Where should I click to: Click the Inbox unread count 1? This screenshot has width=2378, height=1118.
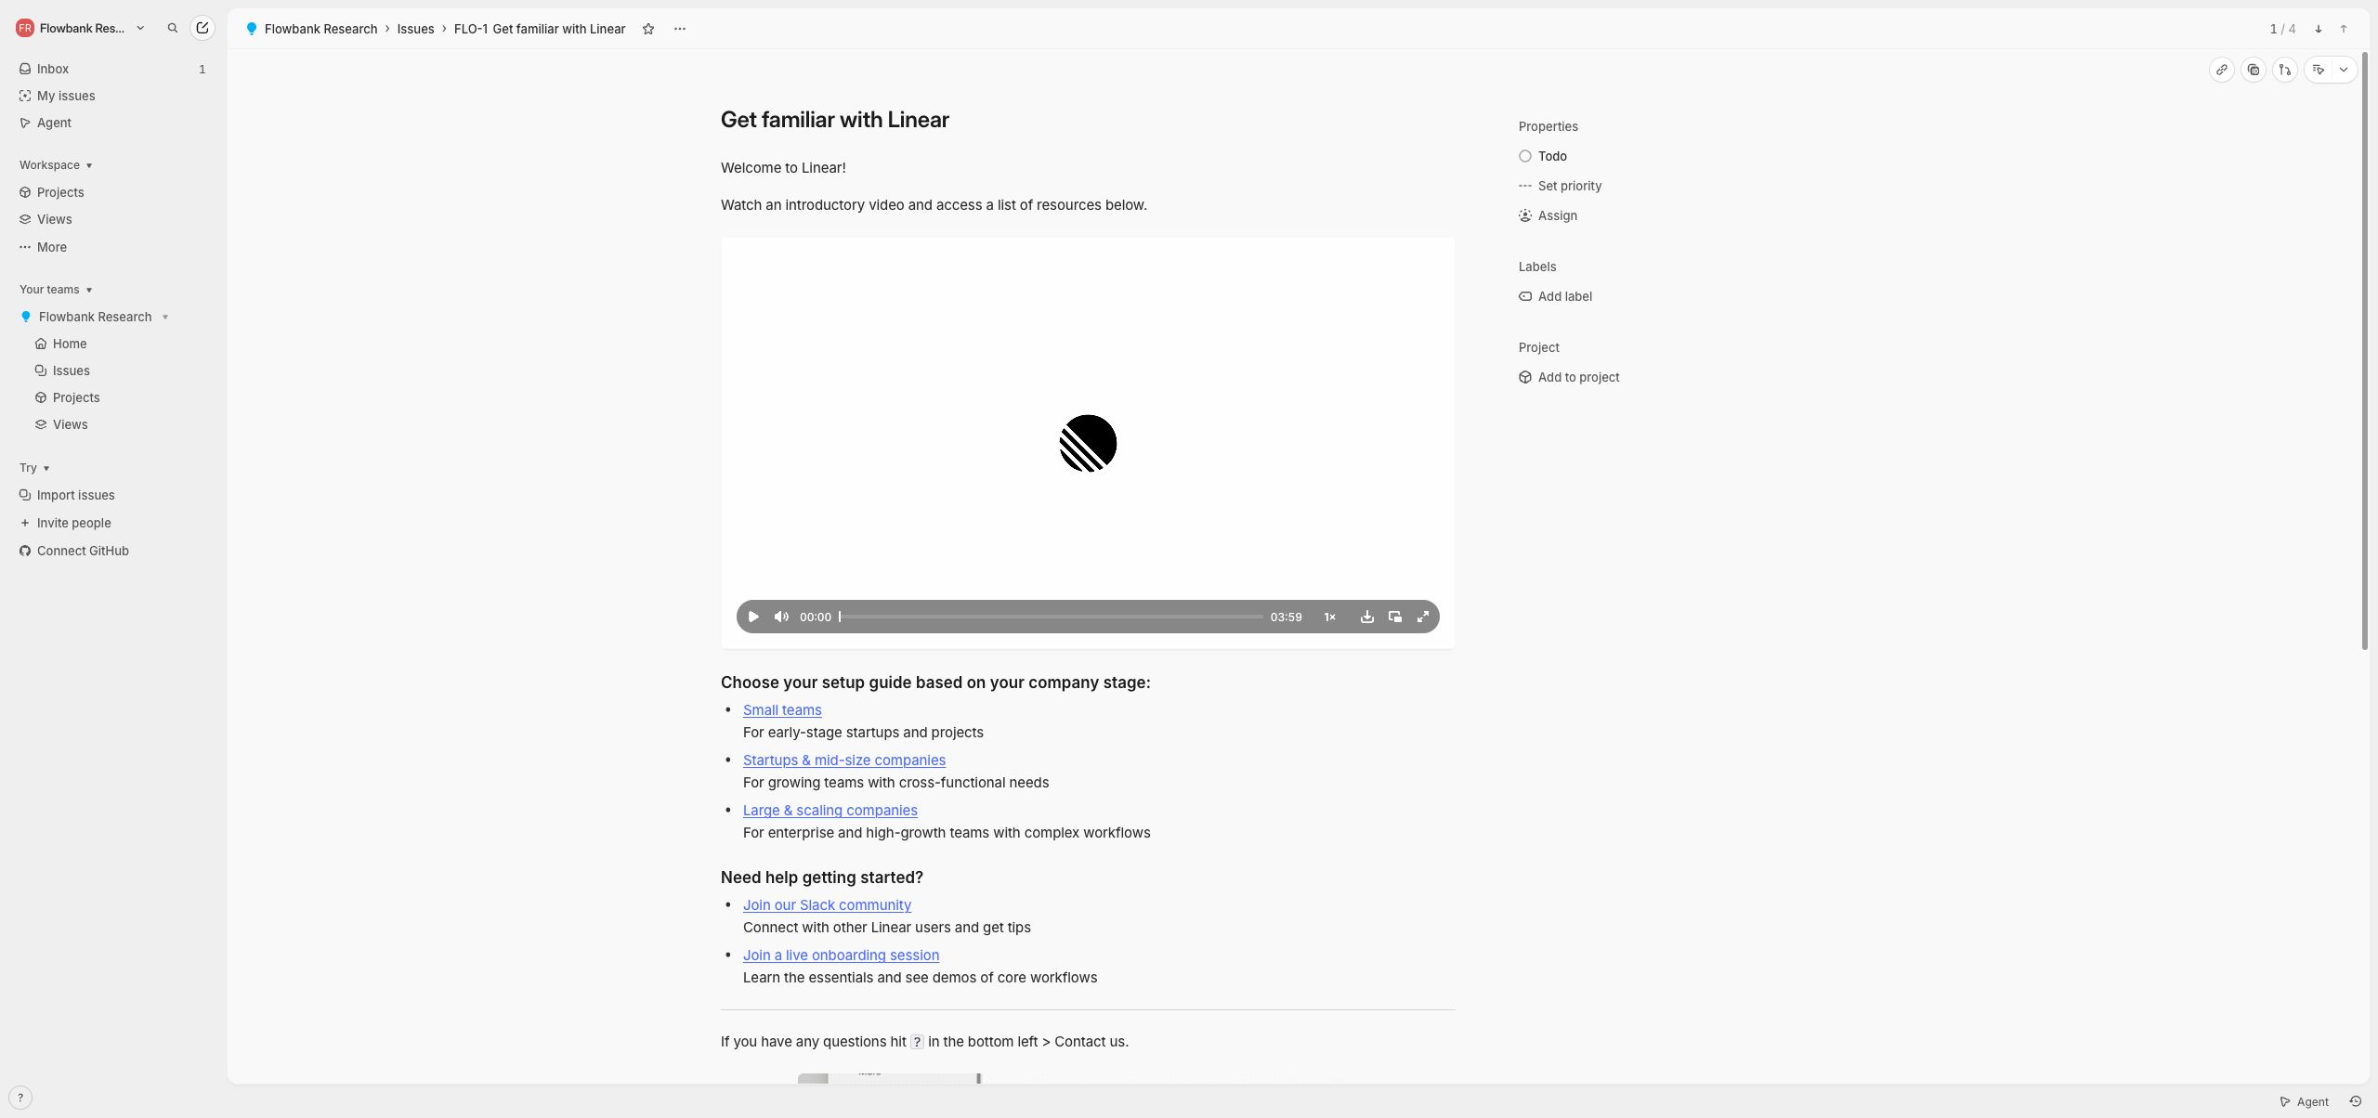tap(202, 69)
